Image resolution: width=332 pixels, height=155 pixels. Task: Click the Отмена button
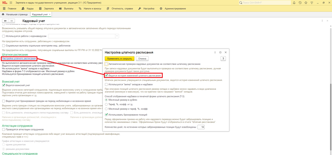coord(142,58)
